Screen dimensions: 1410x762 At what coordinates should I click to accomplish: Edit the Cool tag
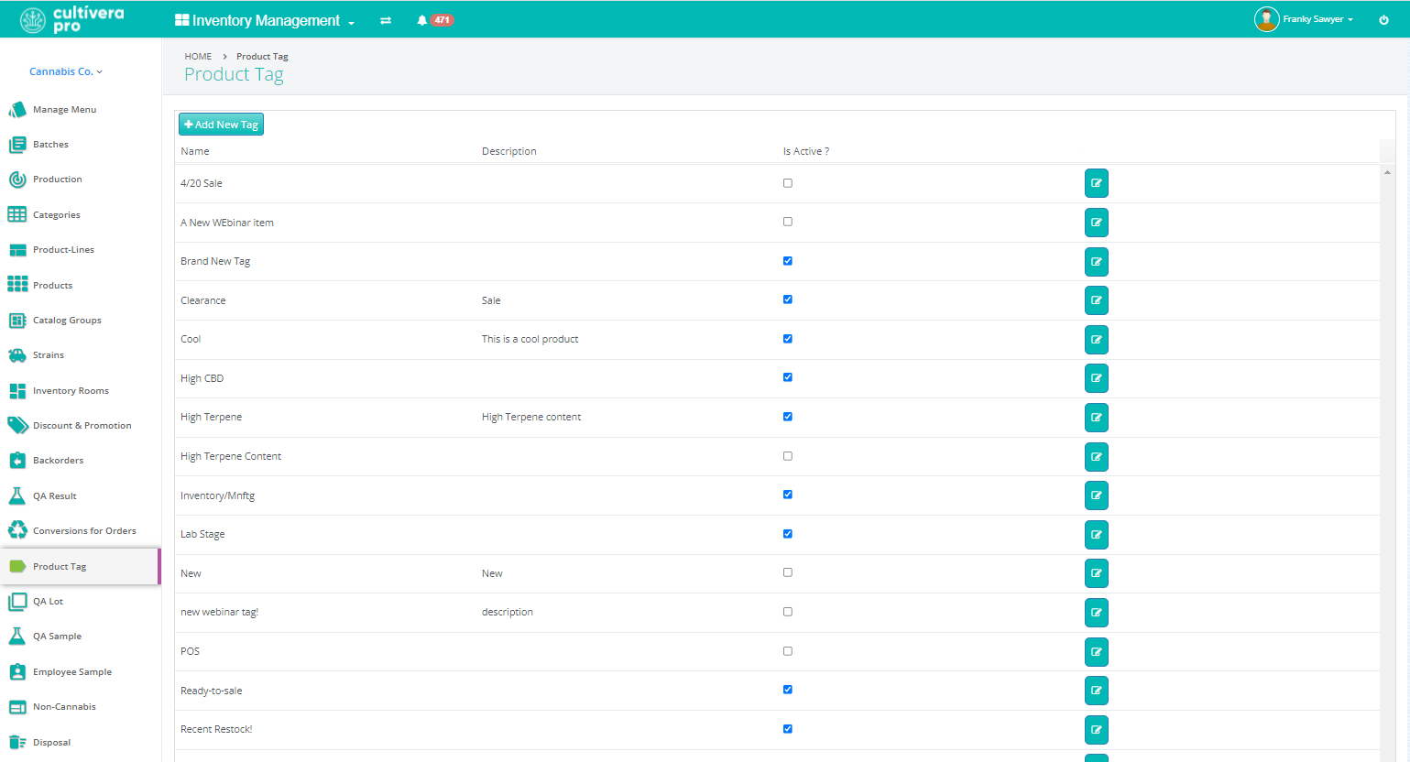(x=1097, y=340)
